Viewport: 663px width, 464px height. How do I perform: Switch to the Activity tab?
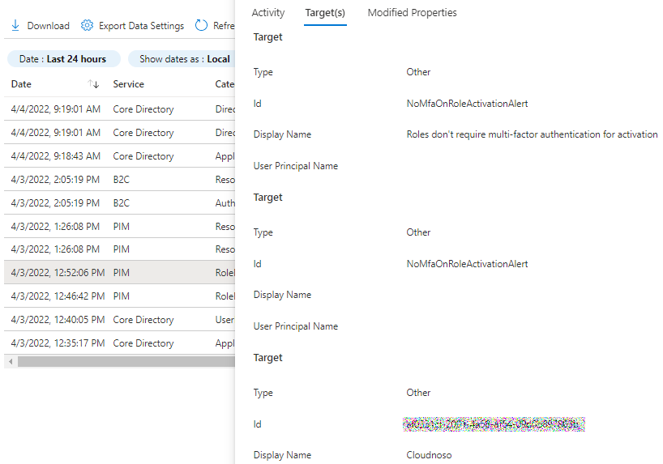click(268, 13)
